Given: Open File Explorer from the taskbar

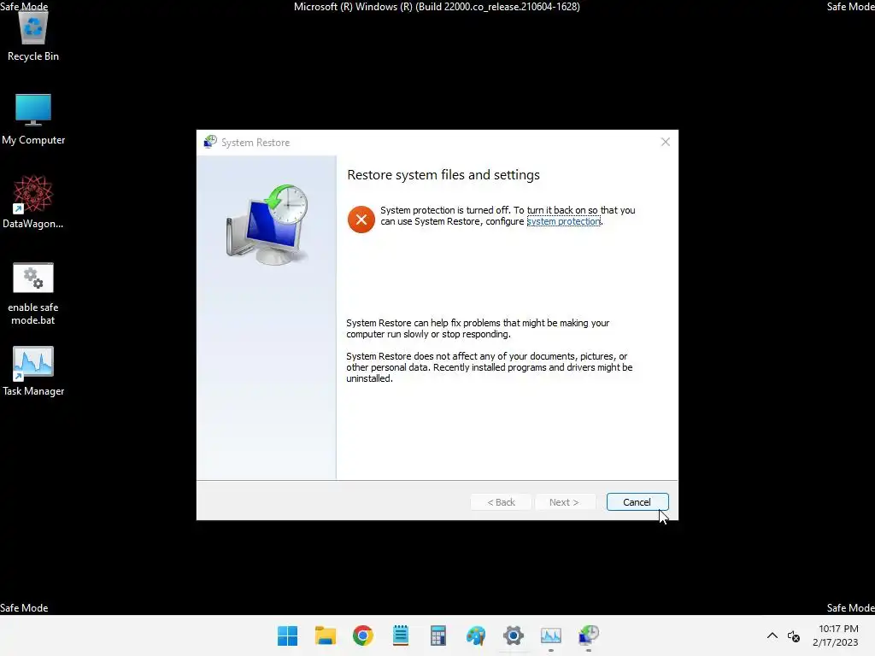Looking at the screenshot, I should [x=326, y=635].
